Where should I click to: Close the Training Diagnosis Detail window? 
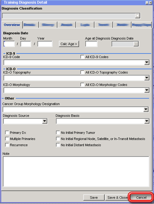pyautogui.click(x=151, y=3)
